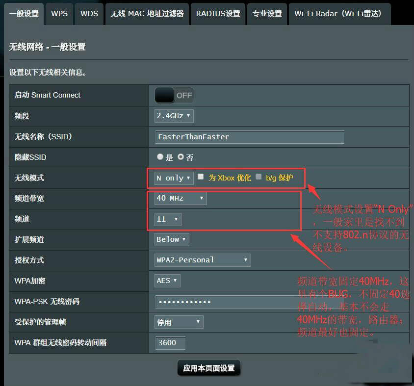The image size is (414, 386).
Task: Enable the 为 Xbox 优化 checkbox
Action: tap(201, 178)
